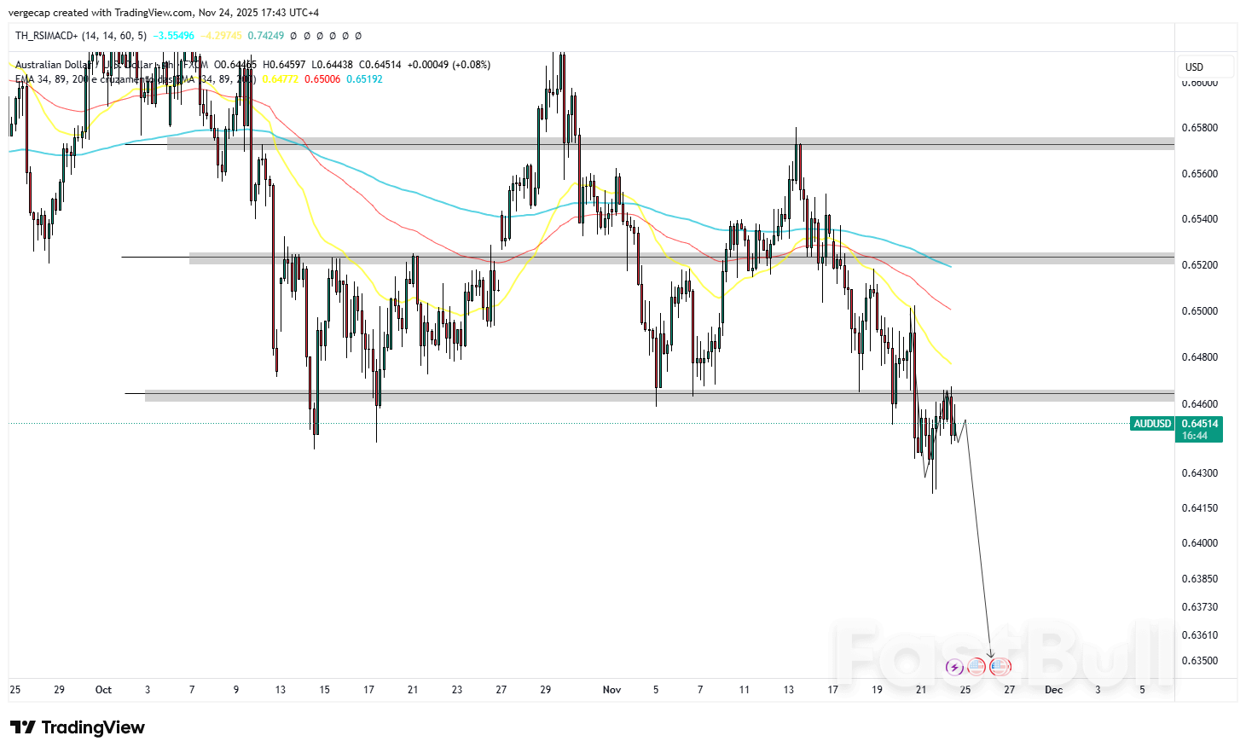Click the last Ø icon in TH_RSIMACD+ legend

(357, 37)
